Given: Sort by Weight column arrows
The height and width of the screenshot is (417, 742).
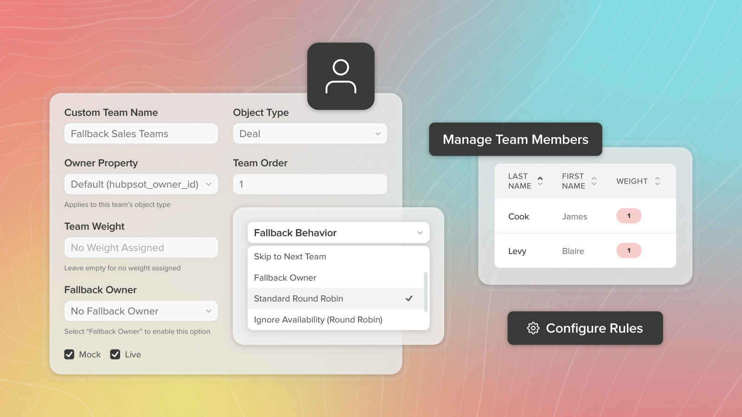Looking at the screenshot, I should pyautogui.click(x=658, y=181).
